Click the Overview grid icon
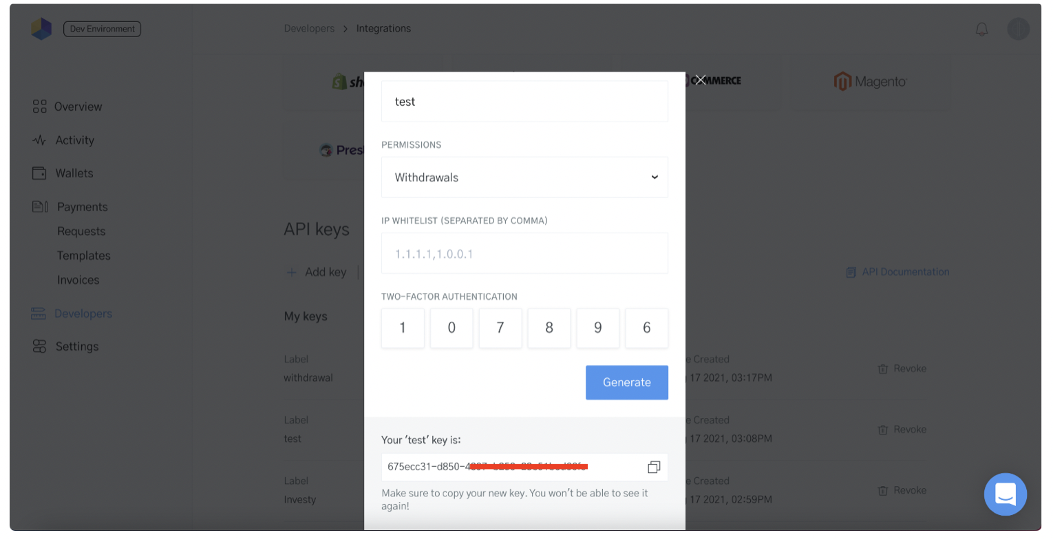 [39, 107]
